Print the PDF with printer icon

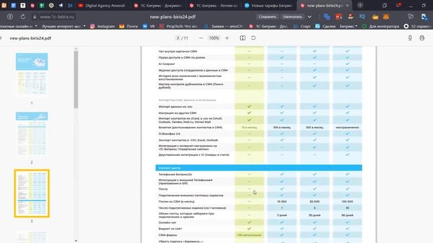pos(421,38)
